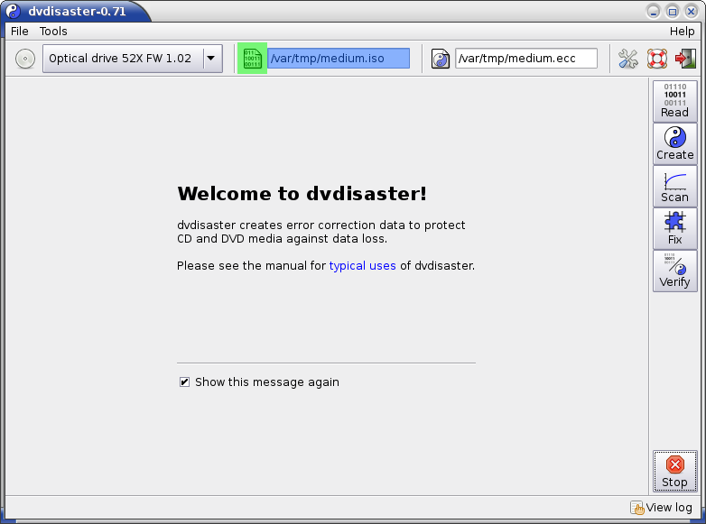Click the Fix puzzle-piece button

pos(675,228)
